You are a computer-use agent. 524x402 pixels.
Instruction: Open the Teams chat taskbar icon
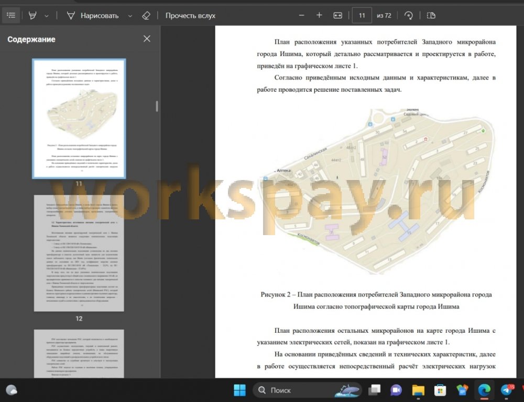[x=396, y=390]
